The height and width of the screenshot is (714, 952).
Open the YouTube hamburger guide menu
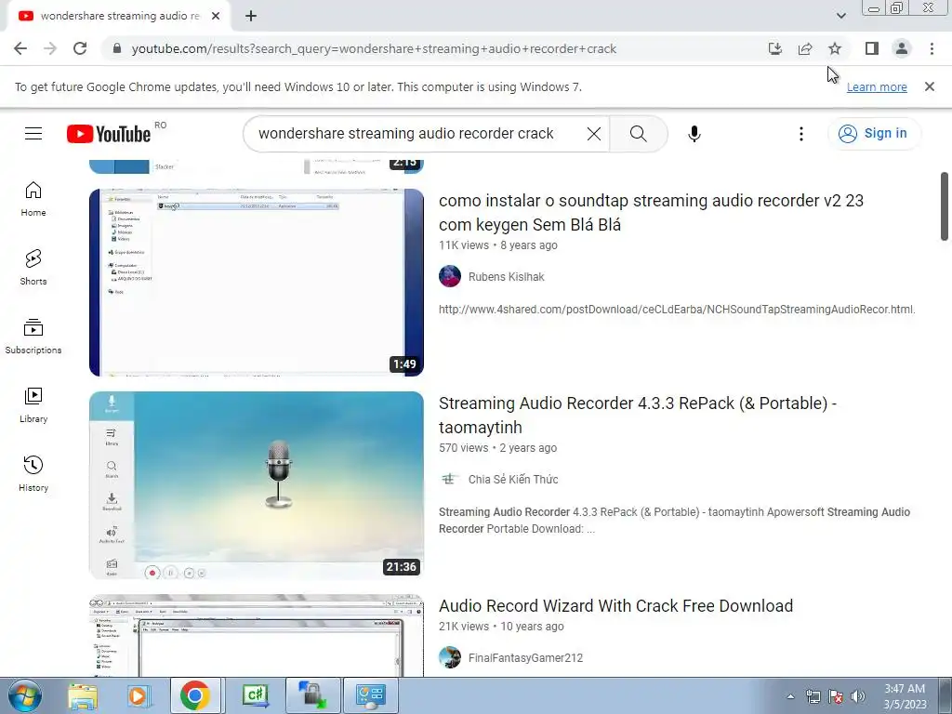[33, 134]
